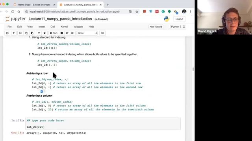Move selected cell up
Viewport: 252px width, 141px height.
coord(39,33)
